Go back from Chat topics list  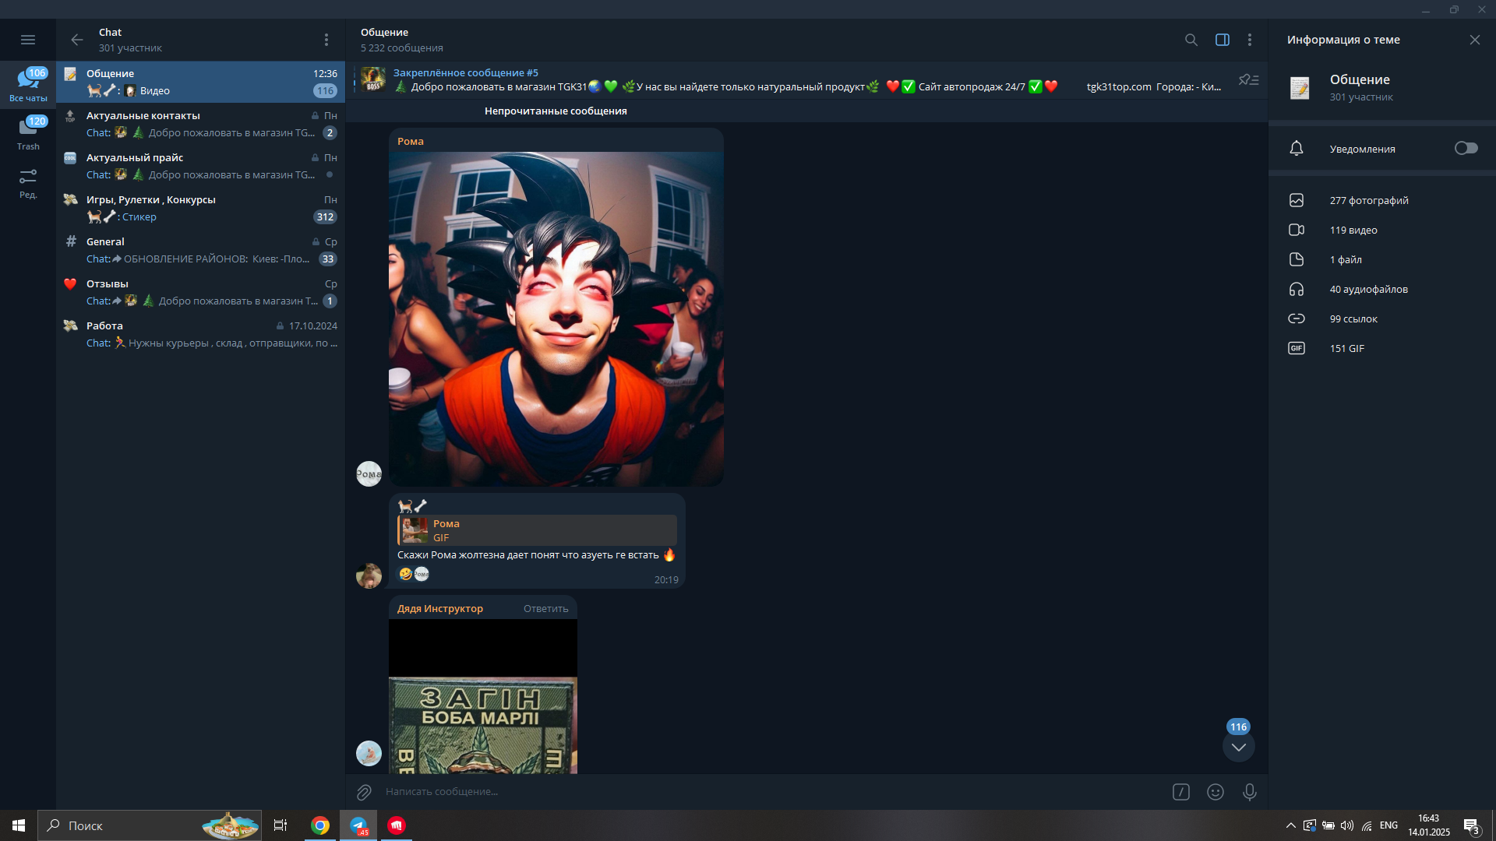76,40
